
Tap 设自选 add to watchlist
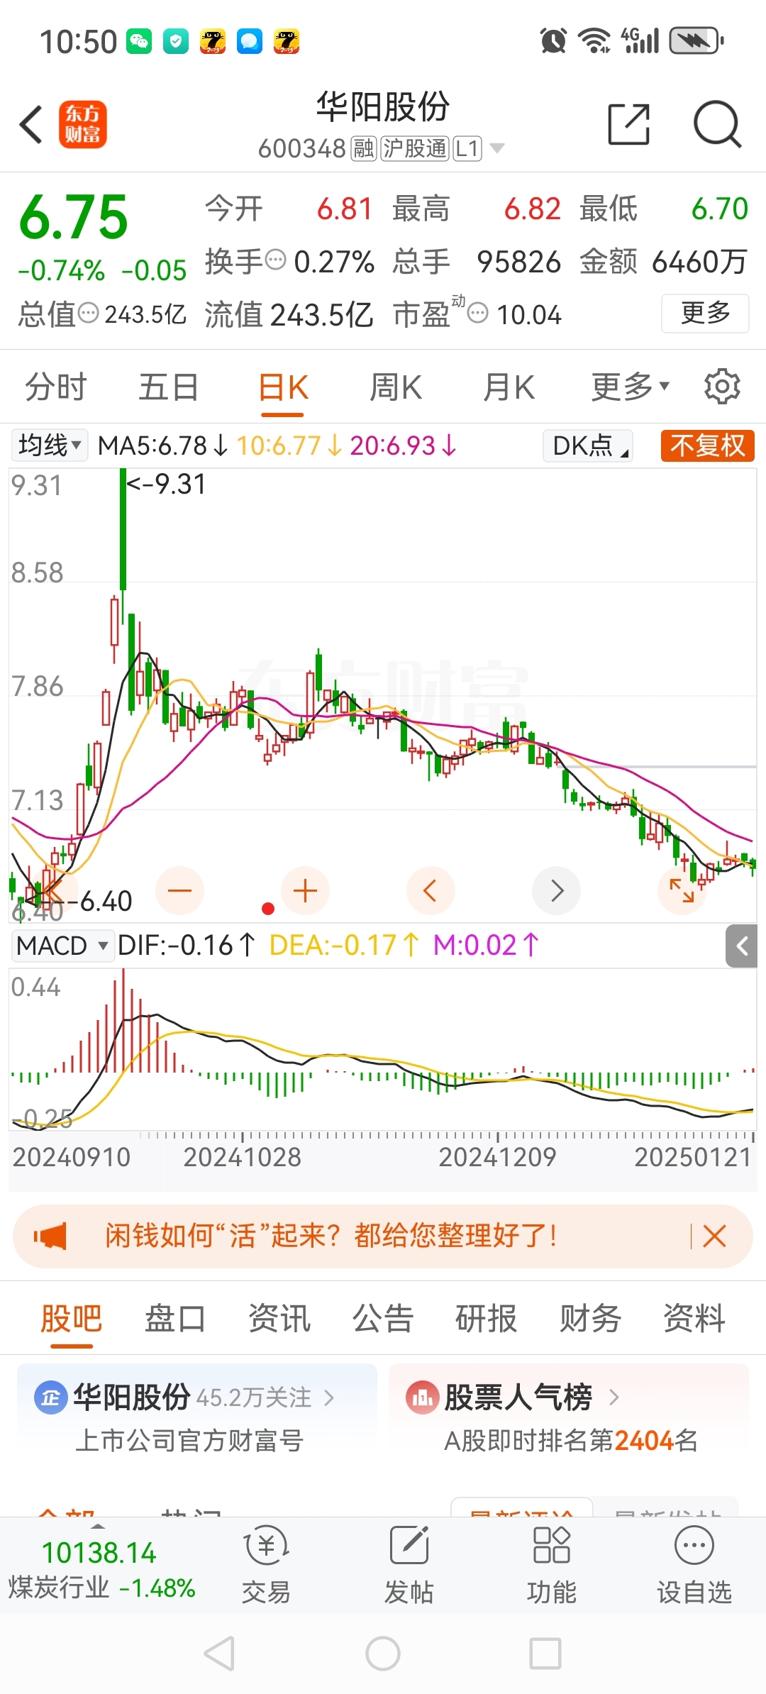pyautogui.click(x=694, y=1564)
